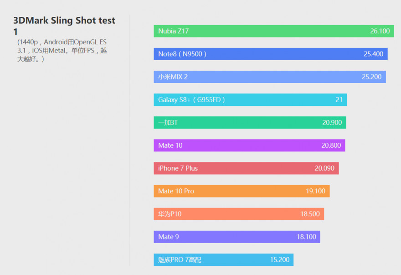Click the 20.090 score value
This screenshot has width=401, height=275.
coord(324,168)
